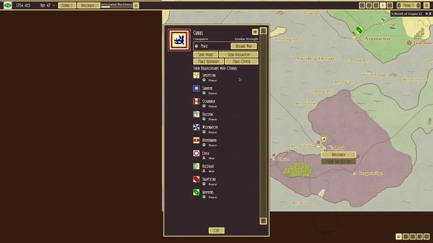Click the Diplomacy button on the Cubus map popup
The height and width of the screenshot is (243, 433).
point(338,155)
